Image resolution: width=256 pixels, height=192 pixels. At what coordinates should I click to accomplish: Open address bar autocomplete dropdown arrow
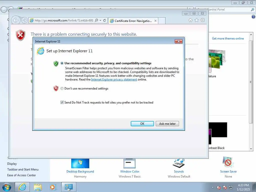(x=100, y=20)
